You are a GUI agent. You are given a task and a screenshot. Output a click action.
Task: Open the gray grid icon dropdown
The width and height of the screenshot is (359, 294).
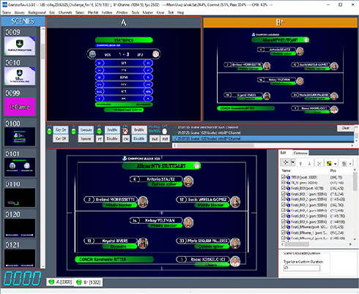coord(350,164)
